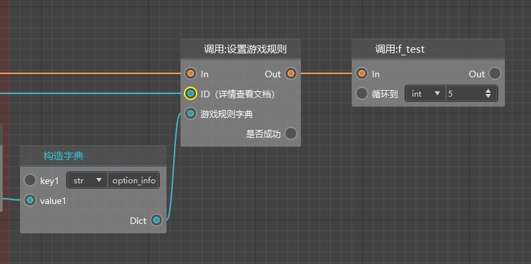Select the 调用:设置游戏规则 node header
The height and width of the screenshot is (264, 531).
[x=241, y=49]
